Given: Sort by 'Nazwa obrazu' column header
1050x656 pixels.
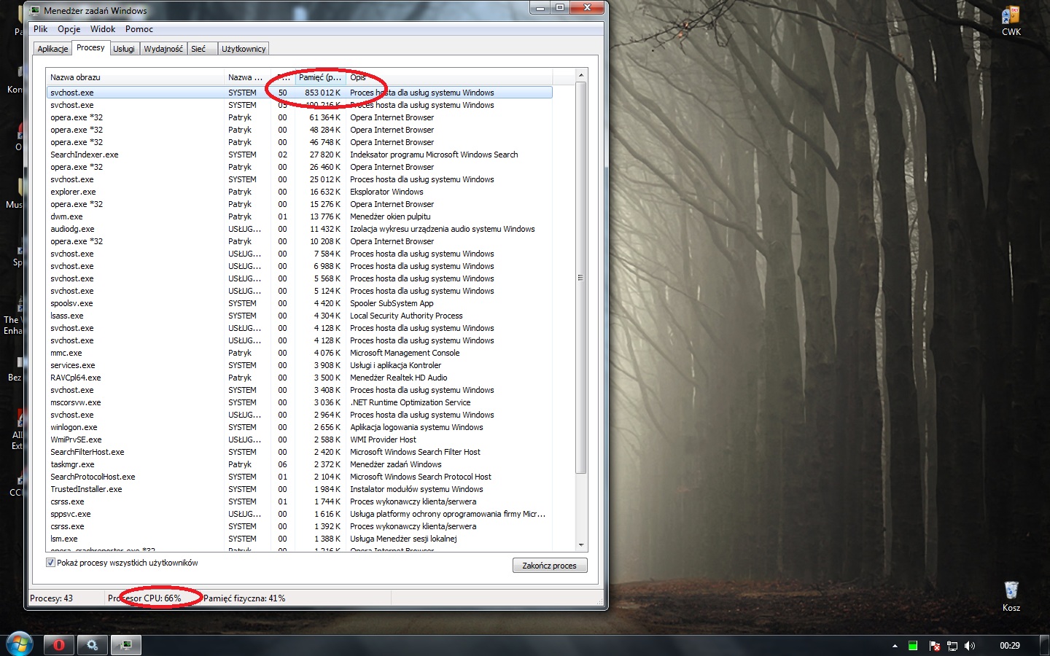Looking at the screenshot, I should click(135, 77).
